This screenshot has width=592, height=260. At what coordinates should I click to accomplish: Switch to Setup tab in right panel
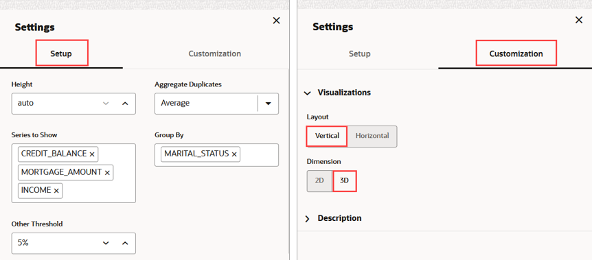(x=359, y=54)
